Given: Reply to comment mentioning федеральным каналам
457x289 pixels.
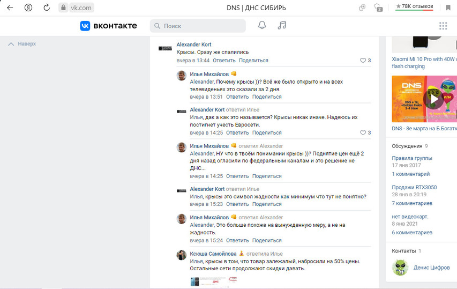Looking at the screenshot, I should [x=237, y=176].
